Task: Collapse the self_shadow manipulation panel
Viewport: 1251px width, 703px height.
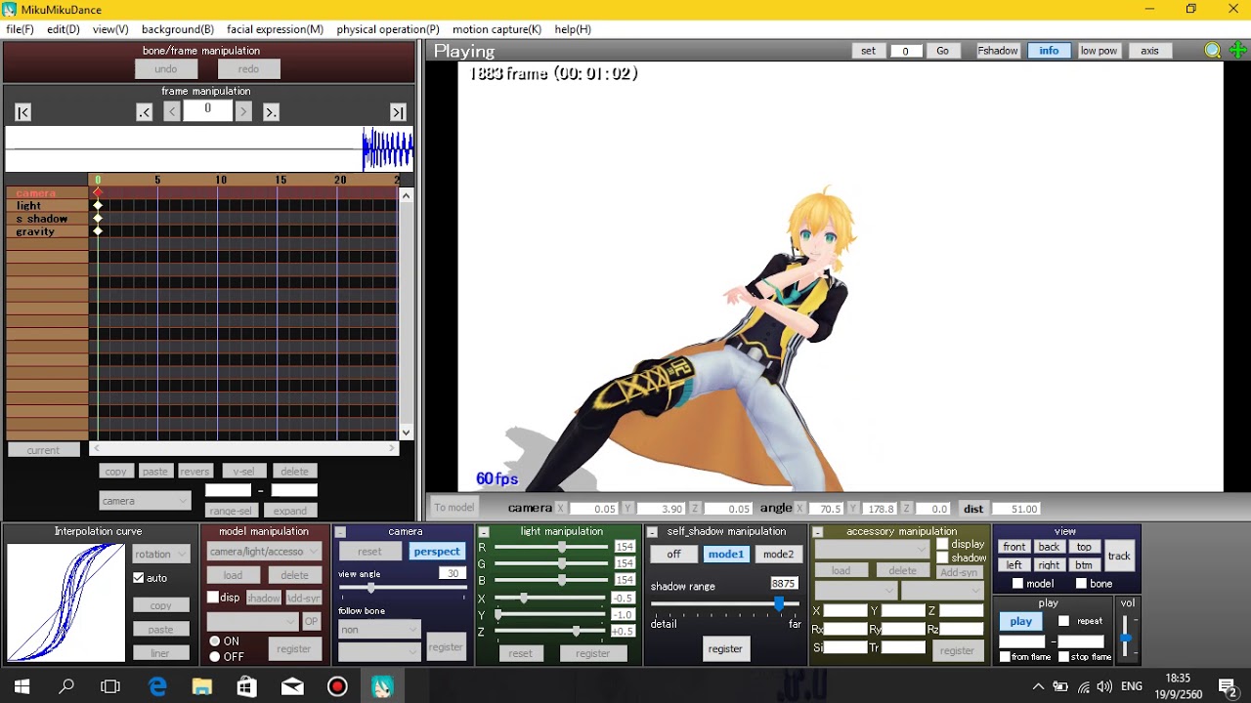Action: [x=652, y=532]
